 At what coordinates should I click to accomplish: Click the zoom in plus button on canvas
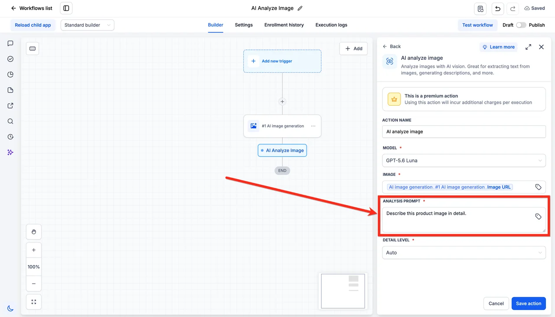pyautogui.click(x=34, y=250)
